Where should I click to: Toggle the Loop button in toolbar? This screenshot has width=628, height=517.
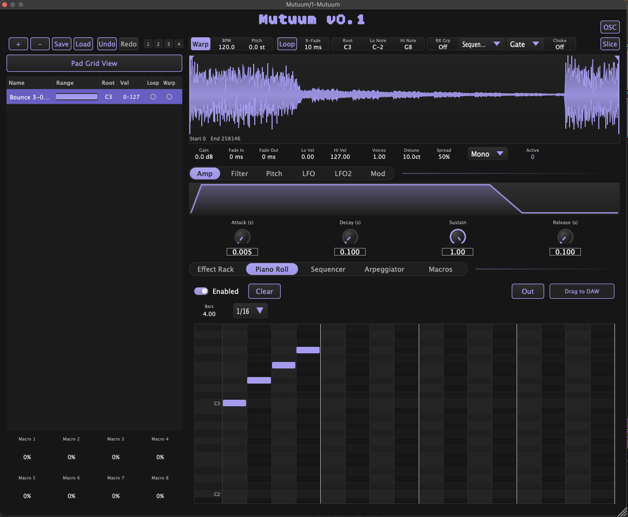click(x=287, y=44)
